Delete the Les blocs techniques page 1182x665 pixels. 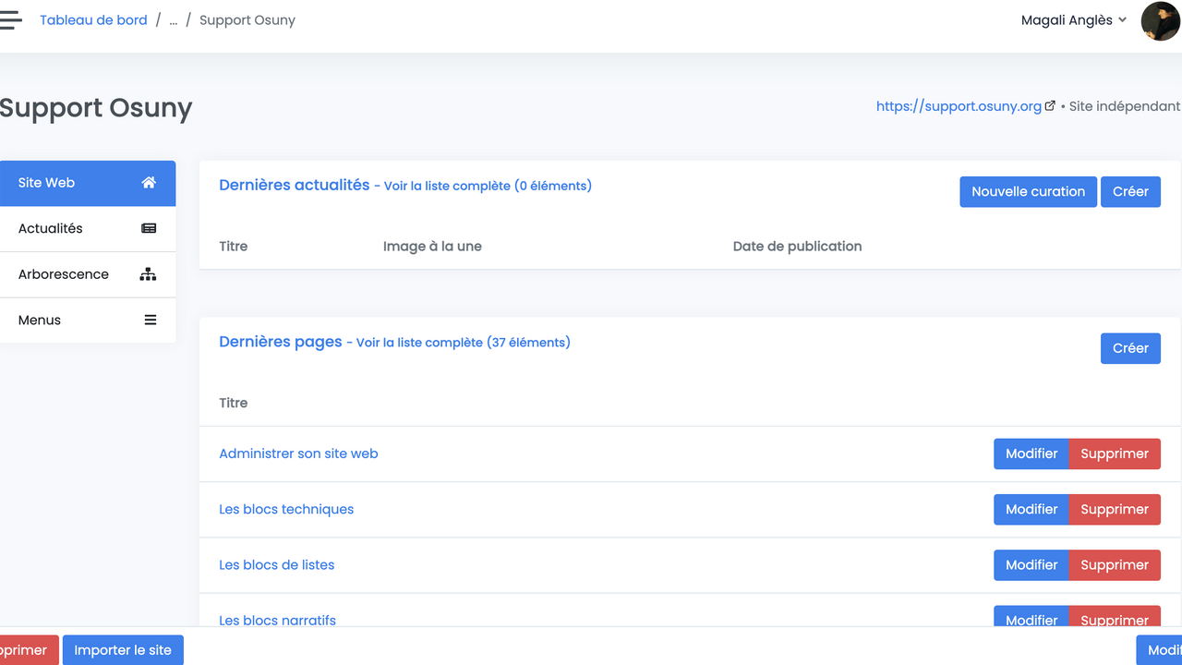click(1115, 509)
